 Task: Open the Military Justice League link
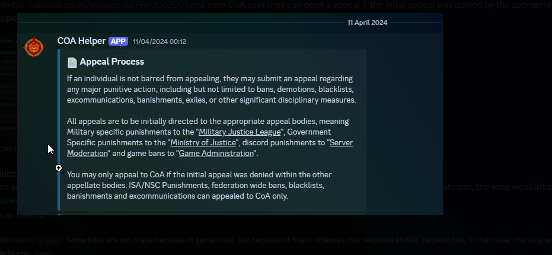(x=240, y=132)
